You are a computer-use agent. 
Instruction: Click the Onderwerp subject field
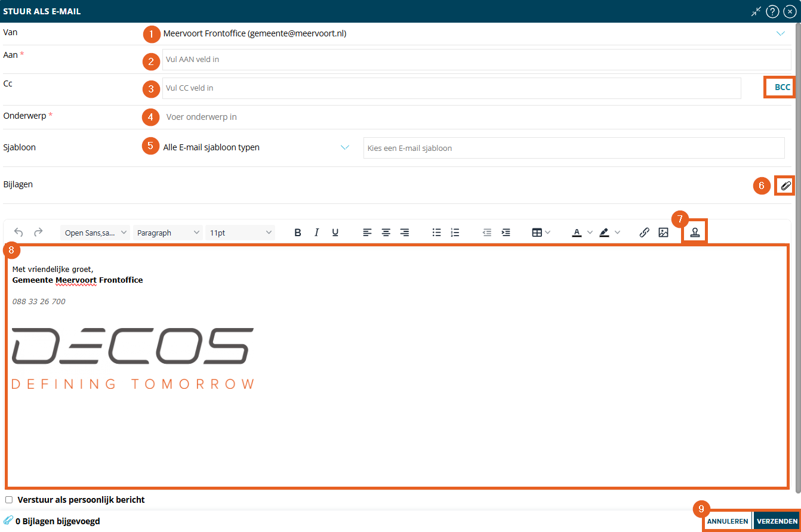tap(476, 117)
